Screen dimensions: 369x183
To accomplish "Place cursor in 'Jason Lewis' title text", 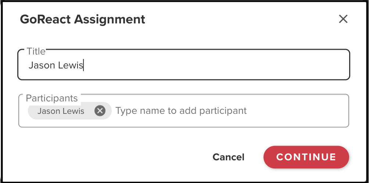I will tap(56, 66).
